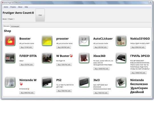154x116 pixels.
Task: Click the PS2 item title
Action: pyautogui.click(x=59, y=80)
